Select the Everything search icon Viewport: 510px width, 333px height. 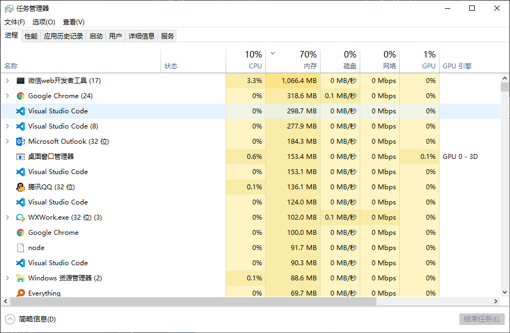coord(21,293)
